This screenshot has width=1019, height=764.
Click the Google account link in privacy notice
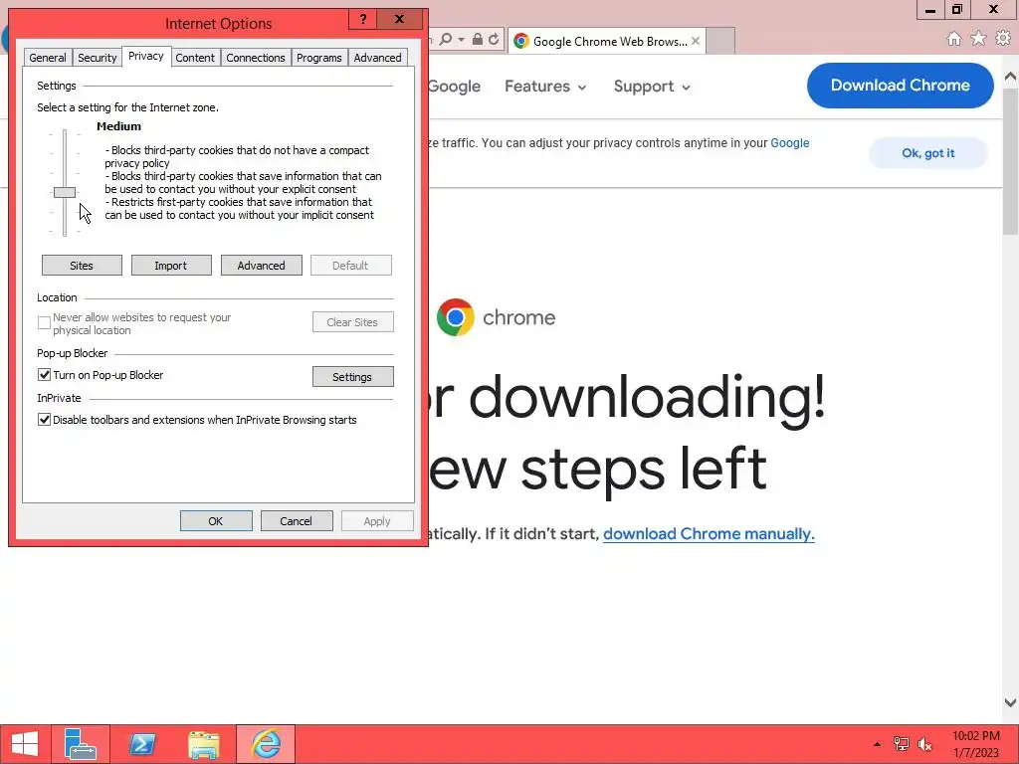click(x=789, y=143)
